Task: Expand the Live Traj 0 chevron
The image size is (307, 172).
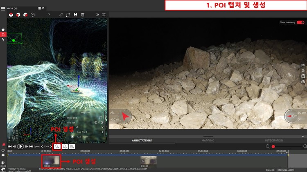Action: pos(102,132)
